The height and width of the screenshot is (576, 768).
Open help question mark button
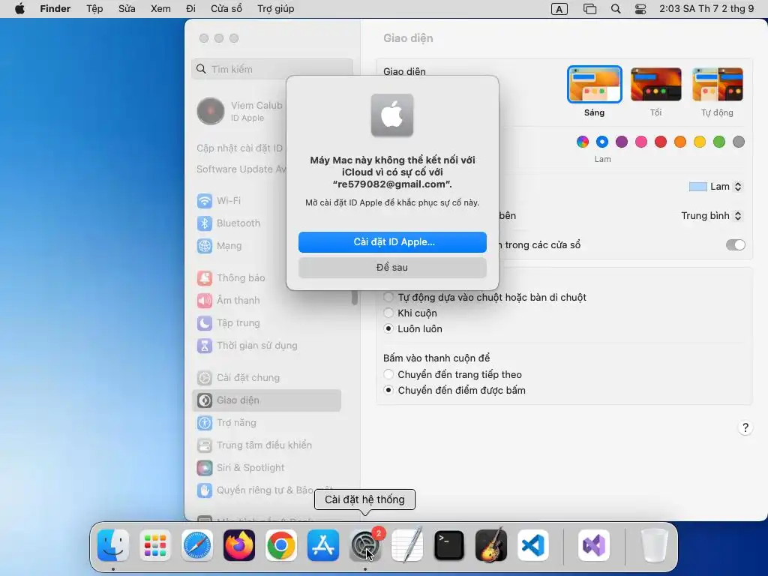[745, 428]
